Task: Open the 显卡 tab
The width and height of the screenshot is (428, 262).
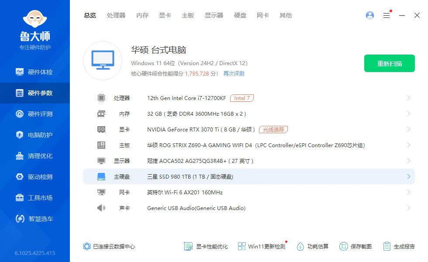Action: click(165, 15)
